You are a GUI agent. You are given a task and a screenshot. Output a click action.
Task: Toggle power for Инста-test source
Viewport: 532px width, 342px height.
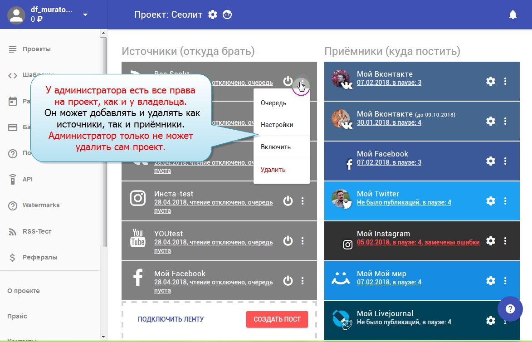(x=288, y=201)
